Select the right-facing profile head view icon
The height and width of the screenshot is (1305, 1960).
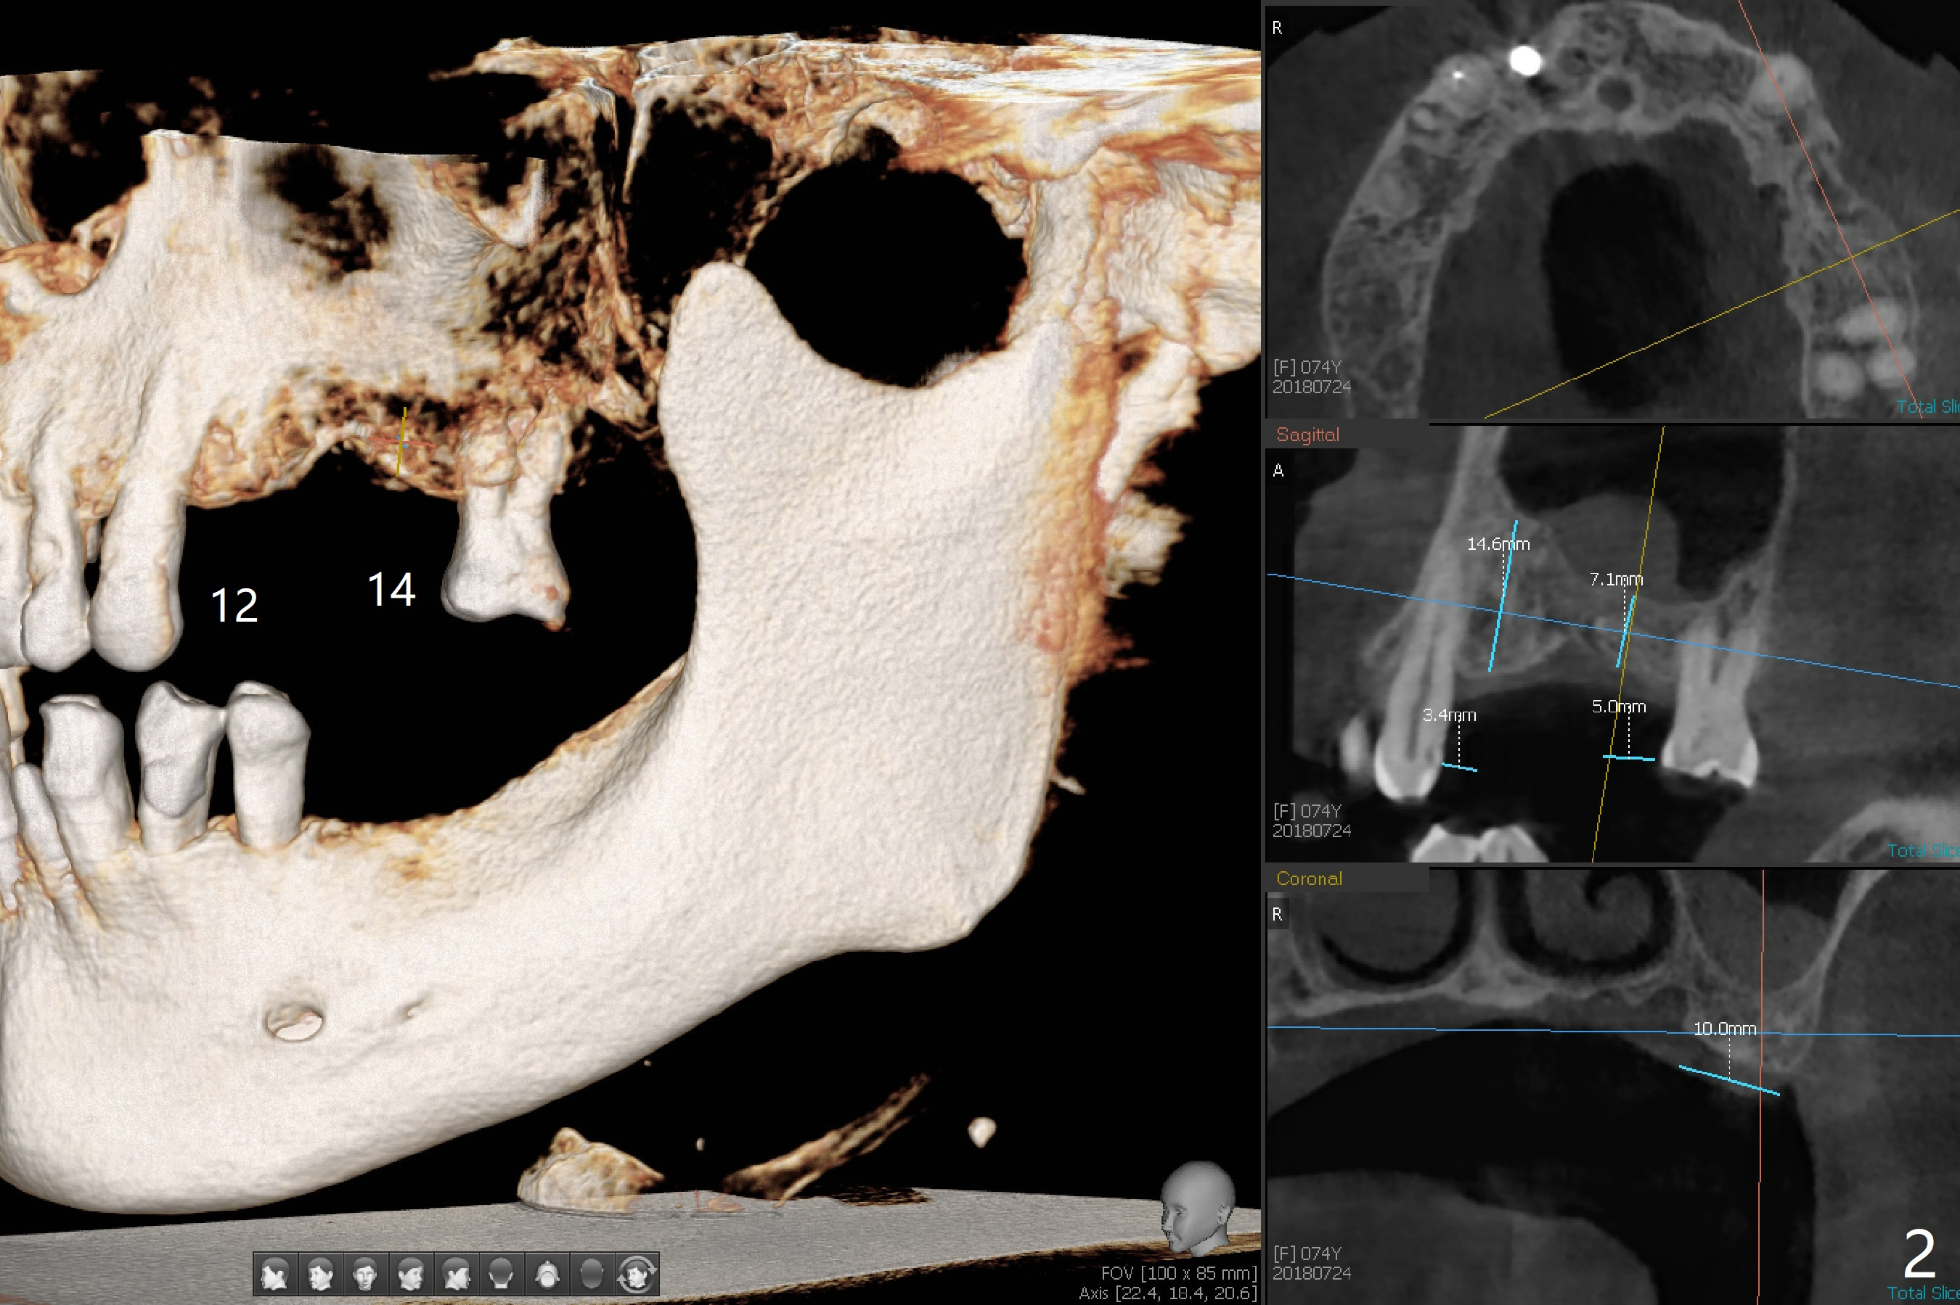(455, 1273)
